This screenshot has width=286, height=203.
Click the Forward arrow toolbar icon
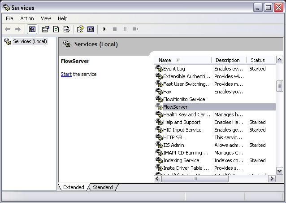tap(18, 29)
